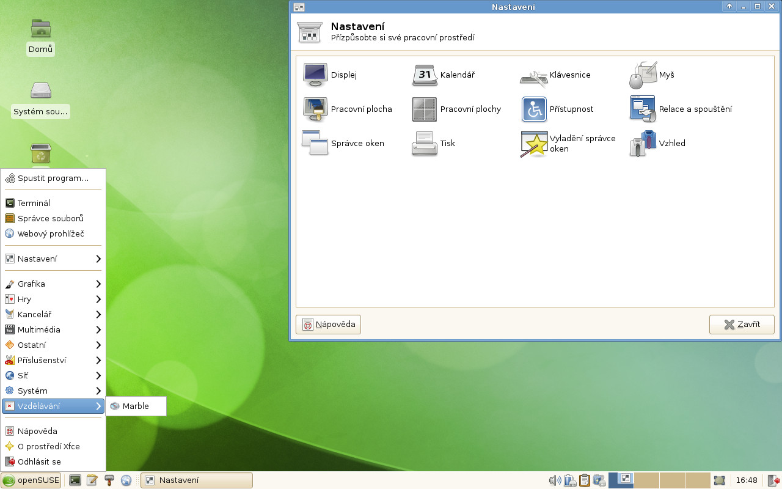The width and height of the screenshot is (782, 489).
Task: Expand the Síť submenu
Action: click(53, 375)
